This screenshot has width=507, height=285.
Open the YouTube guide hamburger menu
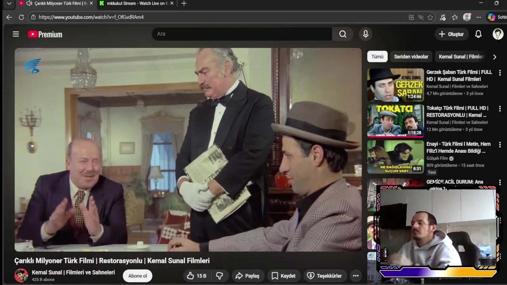[16, 34]
